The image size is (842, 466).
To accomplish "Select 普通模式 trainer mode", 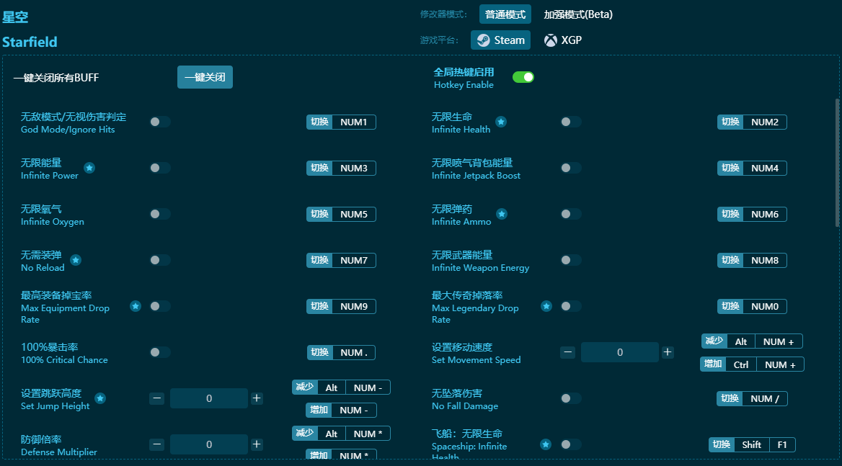I will coord(505,14).
